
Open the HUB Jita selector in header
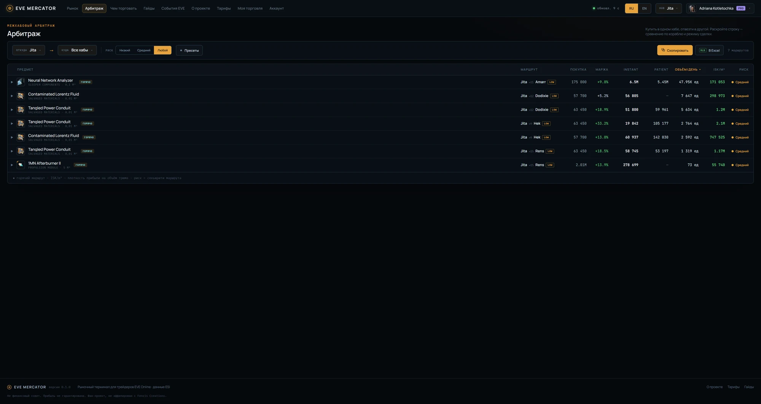(x=669, y=8)
